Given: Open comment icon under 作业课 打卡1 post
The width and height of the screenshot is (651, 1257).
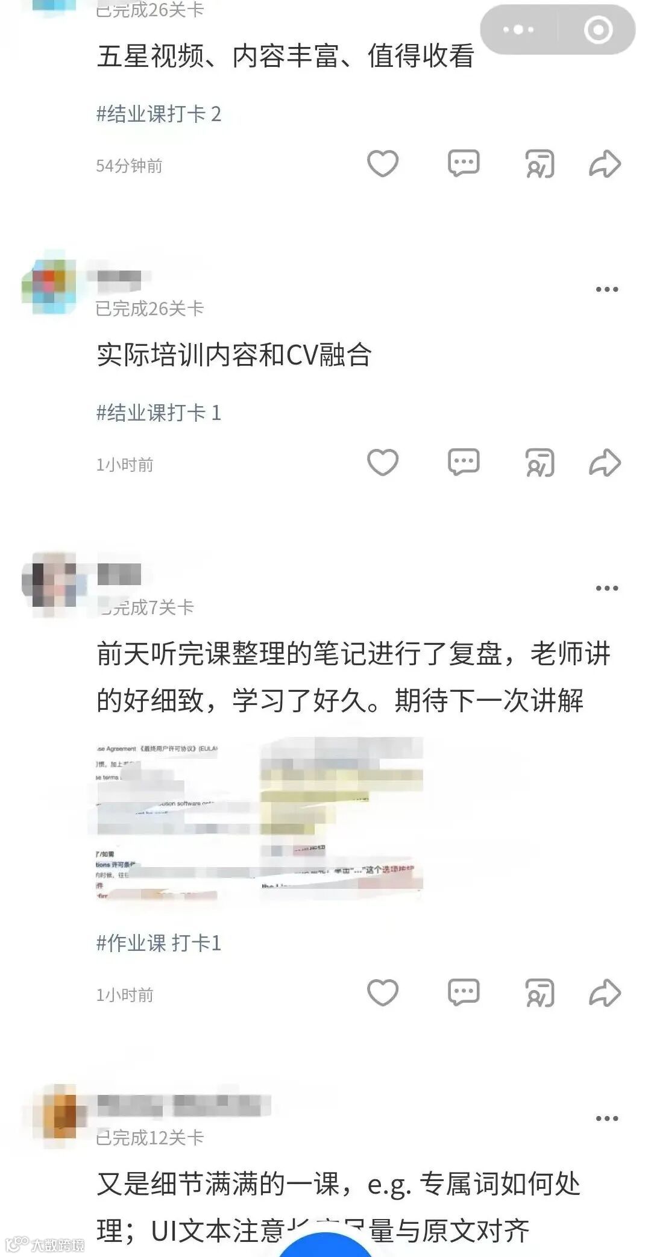Looking at the screenshot, I should coord(464,992).
